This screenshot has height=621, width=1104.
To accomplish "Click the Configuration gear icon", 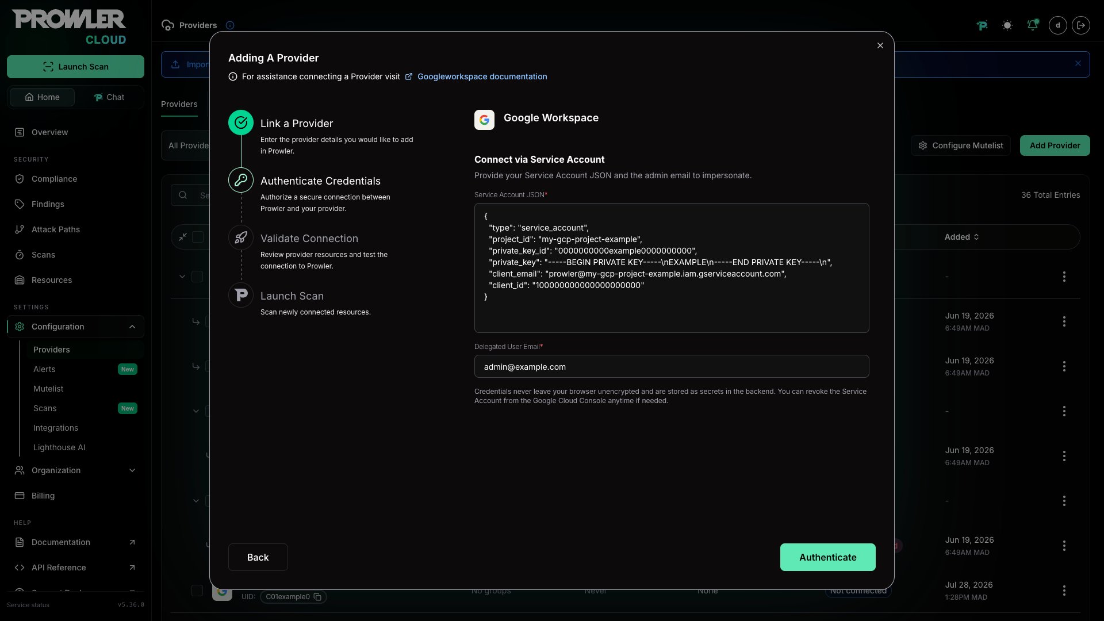I will [20, 327].
